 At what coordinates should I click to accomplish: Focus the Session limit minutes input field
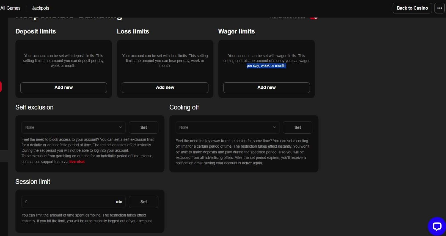[x=69, y=202]
